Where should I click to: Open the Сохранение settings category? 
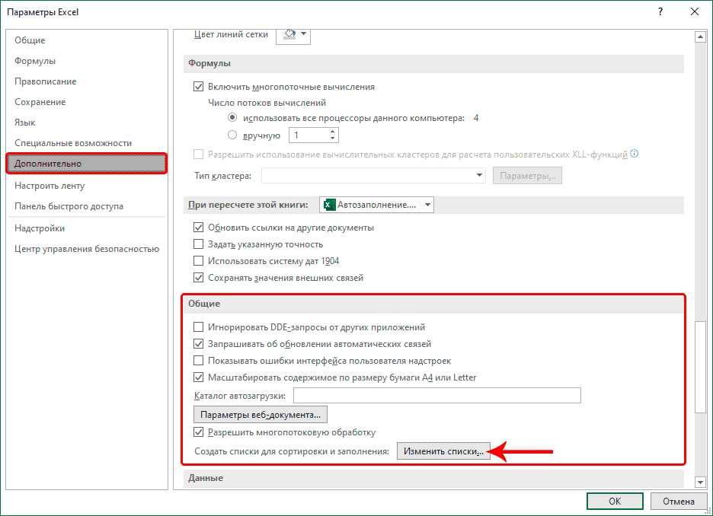coord(86,102)
